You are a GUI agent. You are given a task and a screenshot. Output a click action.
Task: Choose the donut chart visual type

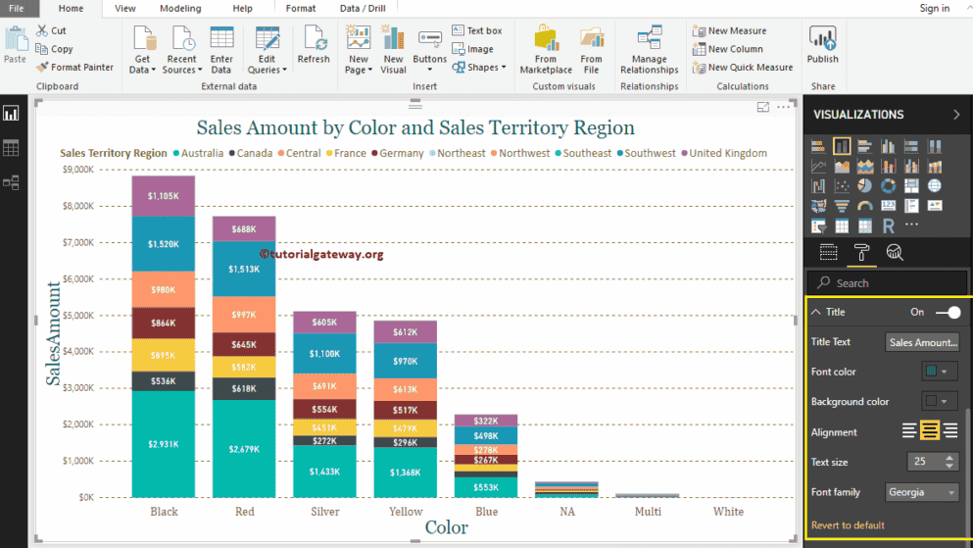888,186
